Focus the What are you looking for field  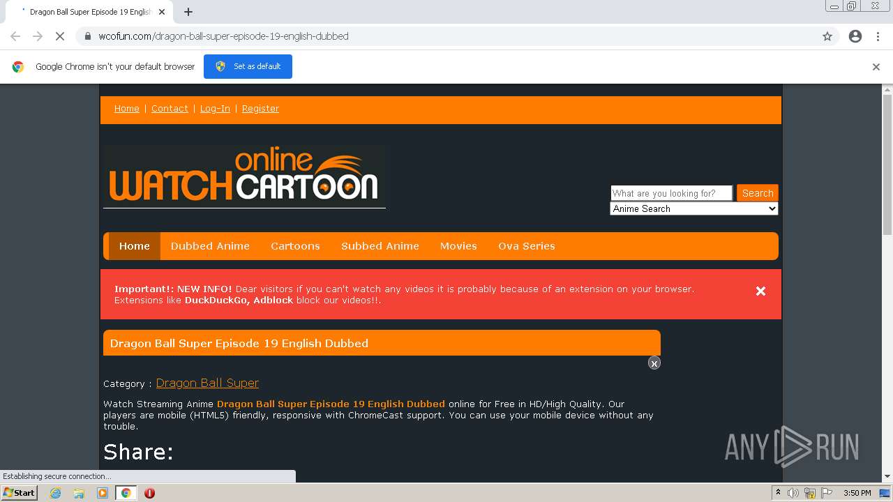[671, 193]
